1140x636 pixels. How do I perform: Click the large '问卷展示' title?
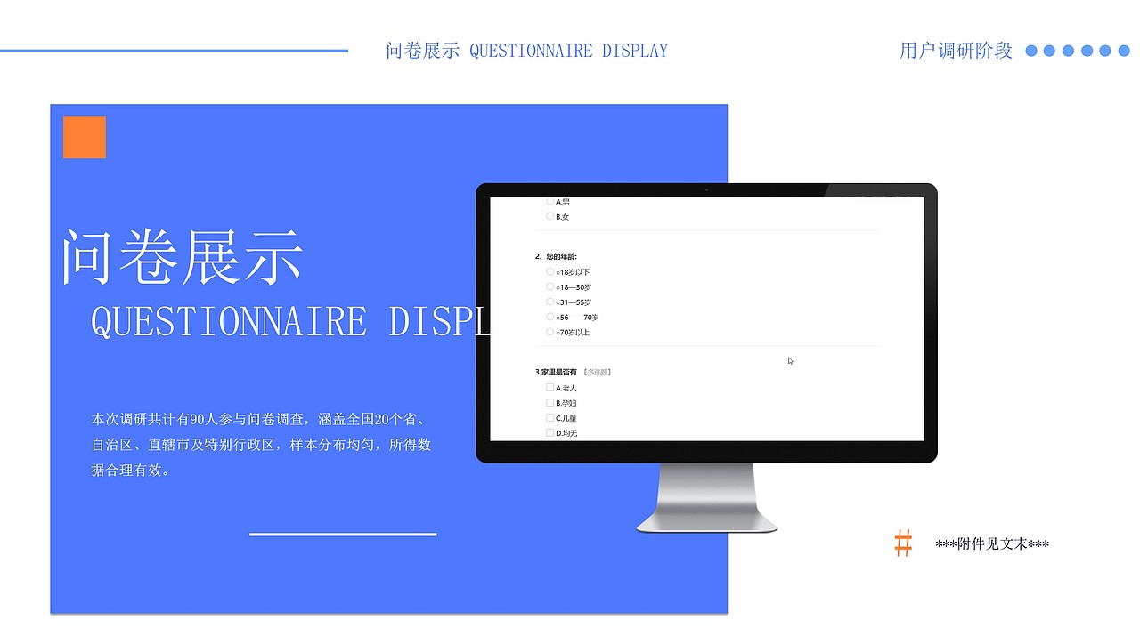183,257
